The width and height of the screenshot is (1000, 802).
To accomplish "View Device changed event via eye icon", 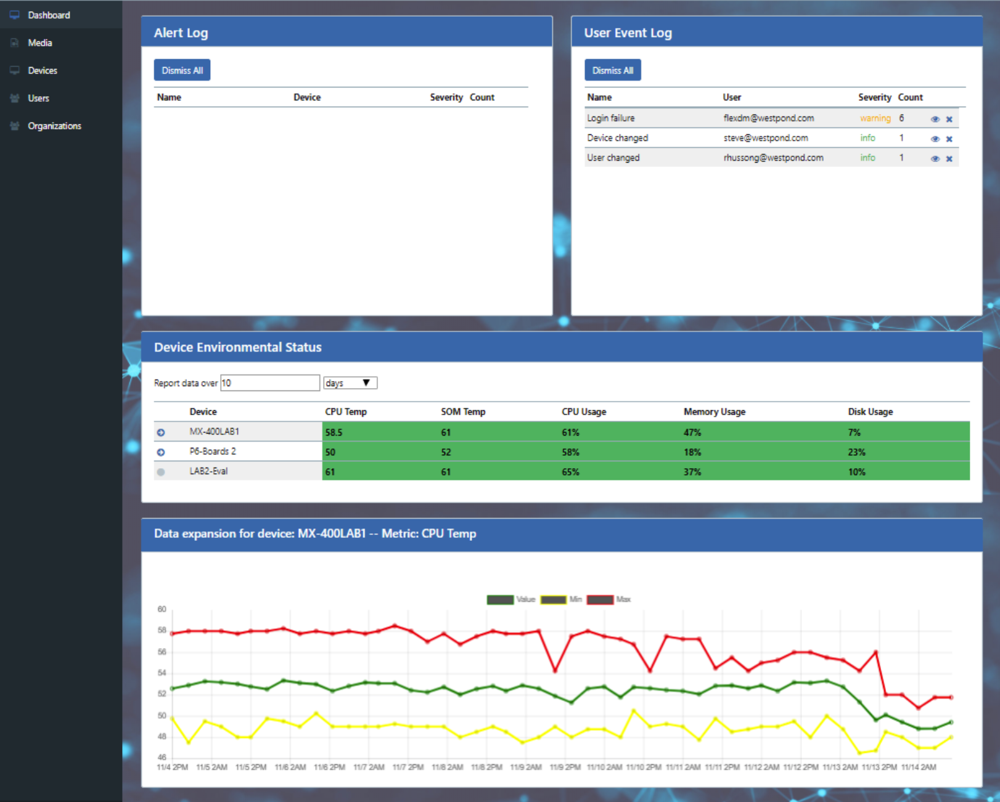I will (935, 139).
